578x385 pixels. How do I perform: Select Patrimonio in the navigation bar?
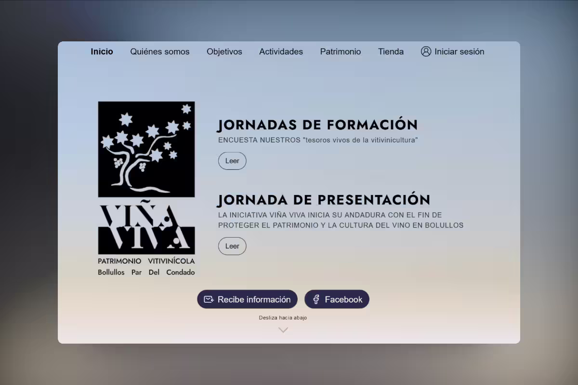coord(341,51)
